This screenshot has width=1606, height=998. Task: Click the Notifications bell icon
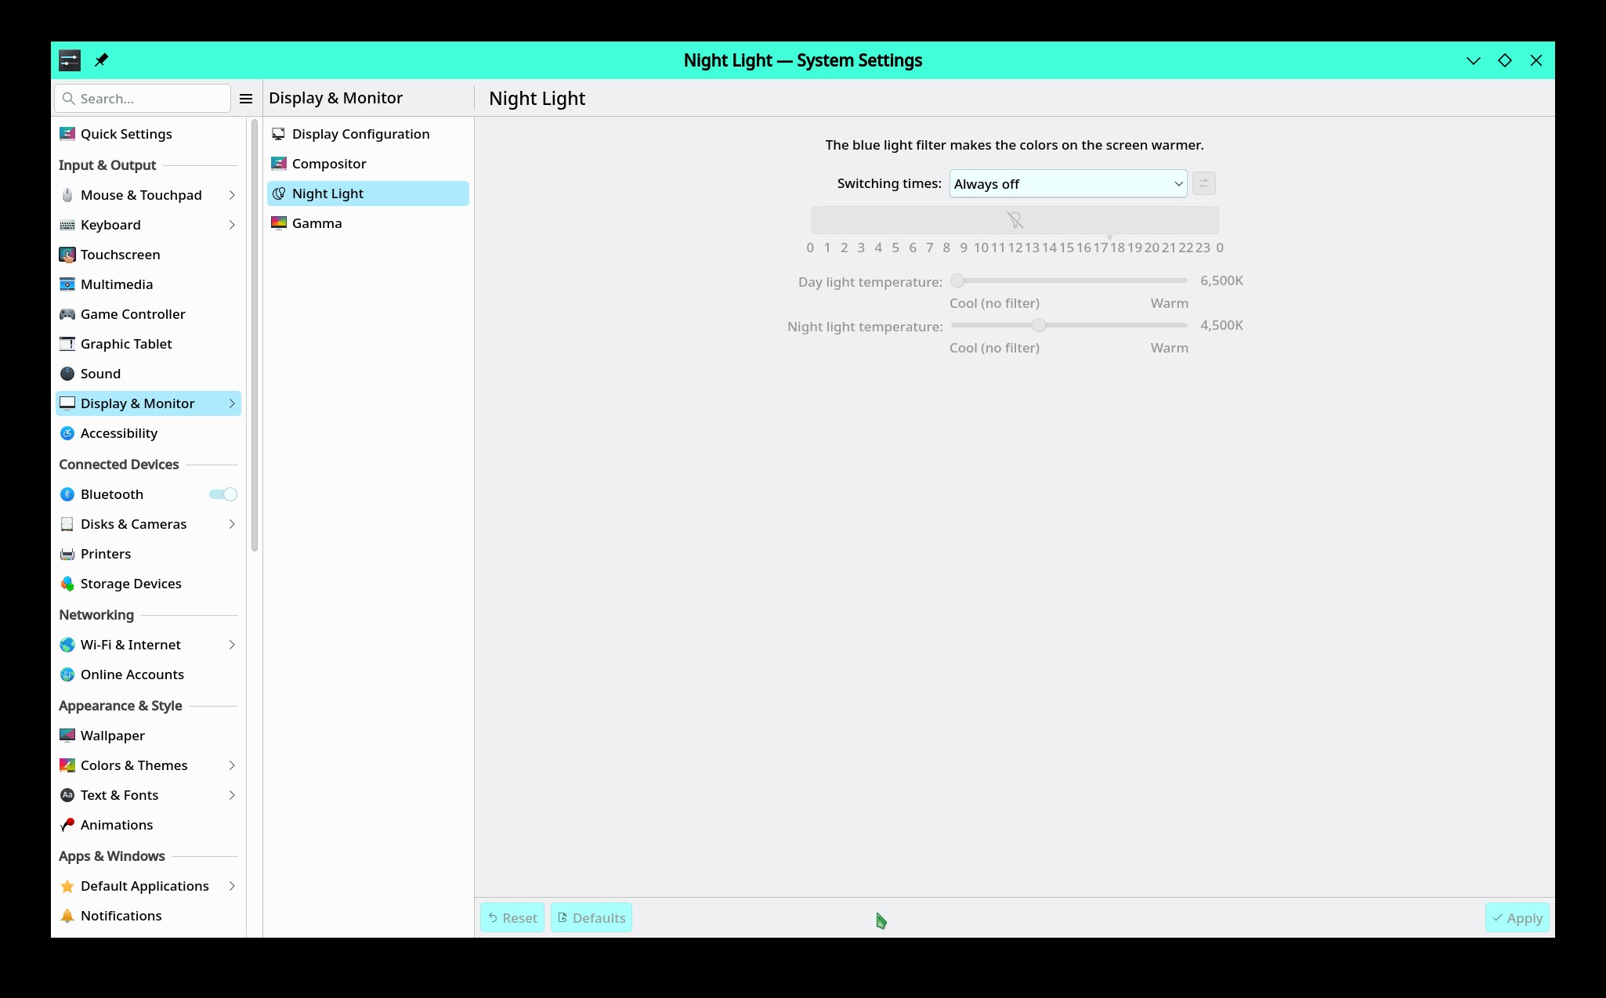(x=67, y=916)
